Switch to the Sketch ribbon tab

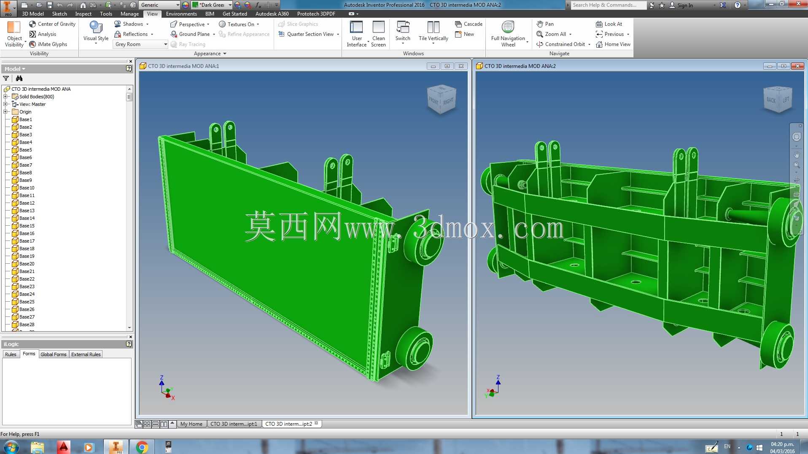[x=59, y=14]
